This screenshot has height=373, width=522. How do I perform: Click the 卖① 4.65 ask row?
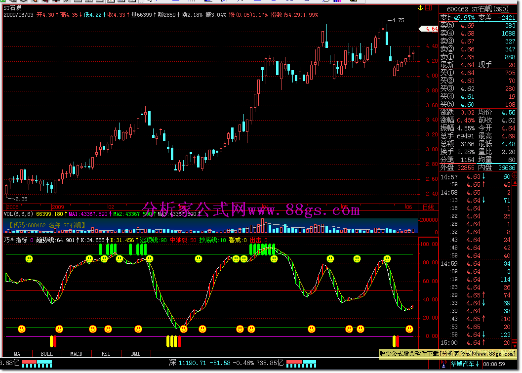coord(478,57)
